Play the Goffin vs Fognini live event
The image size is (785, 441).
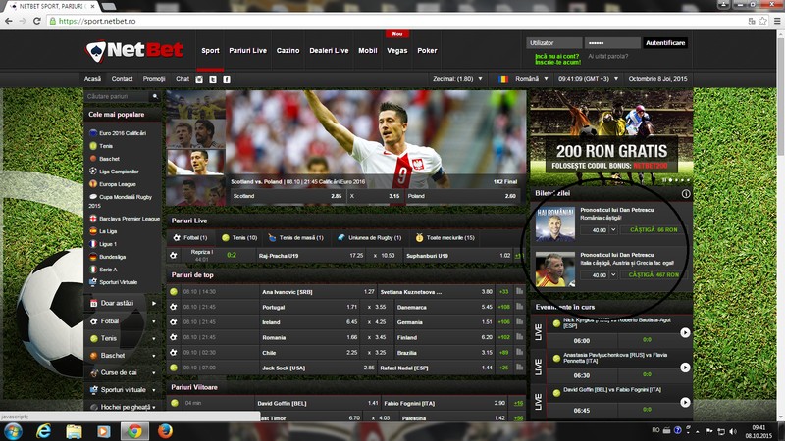685,402
